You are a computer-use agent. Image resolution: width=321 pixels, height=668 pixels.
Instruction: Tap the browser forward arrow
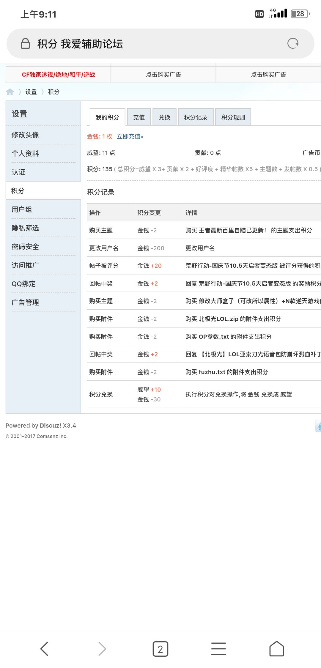pos(102,648)
